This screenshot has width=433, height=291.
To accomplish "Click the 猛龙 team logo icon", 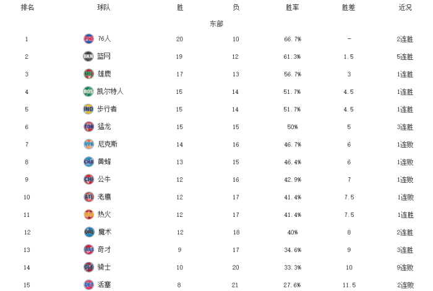I will 88,127.
